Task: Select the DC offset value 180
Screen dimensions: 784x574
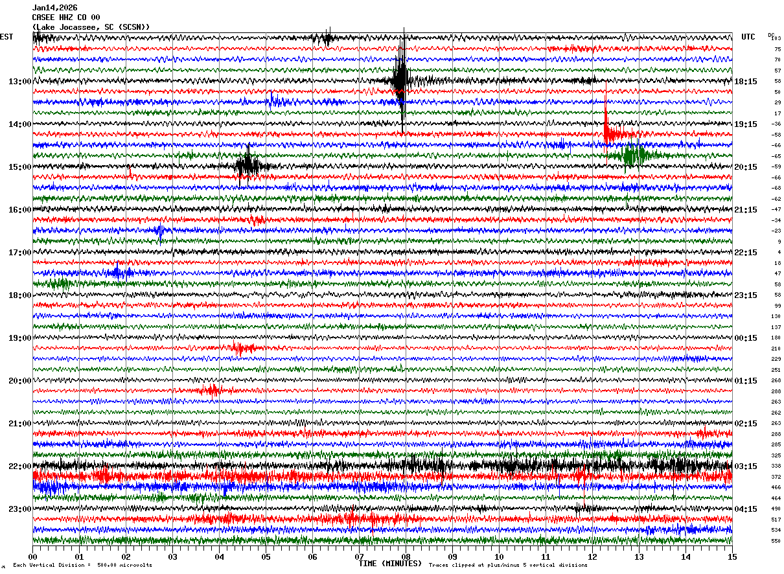Action: (776, 338)
